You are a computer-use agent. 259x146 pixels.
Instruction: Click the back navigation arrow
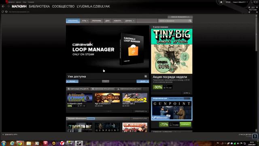click(3, 6)
